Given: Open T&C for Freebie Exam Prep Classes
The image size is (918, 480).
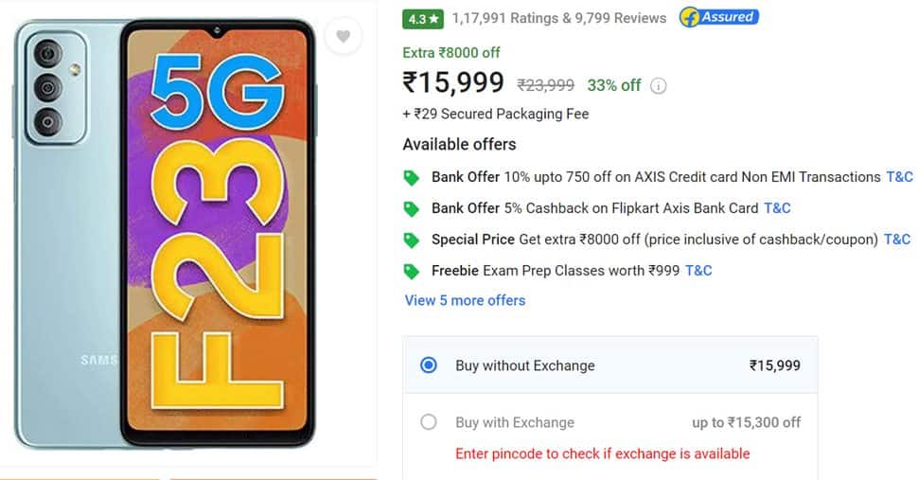Looking at the screenshot, I should coord(698,270).
